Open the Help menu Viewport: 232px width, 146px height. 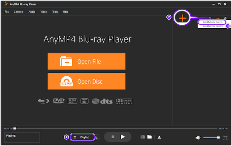pos(65,12)
